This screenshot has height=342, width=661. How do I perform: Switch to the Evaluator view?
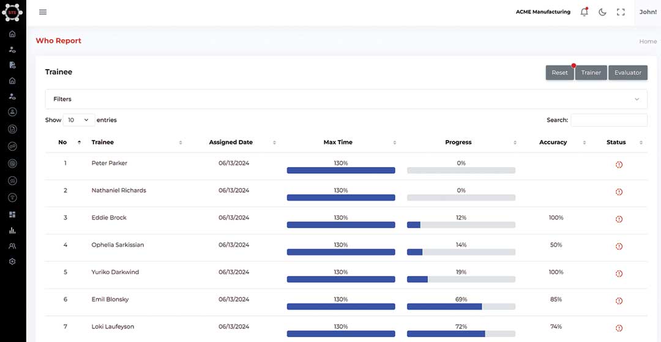(x=627, y=73)
